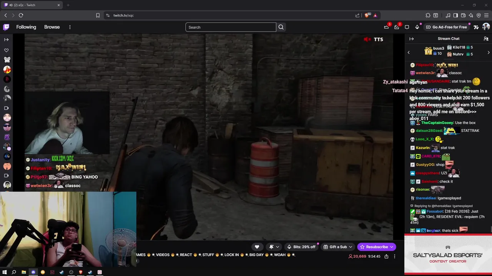Open the chat community users icon
Image resolution: width=492 pixels, height=276 pixels.
coord(486,39)
